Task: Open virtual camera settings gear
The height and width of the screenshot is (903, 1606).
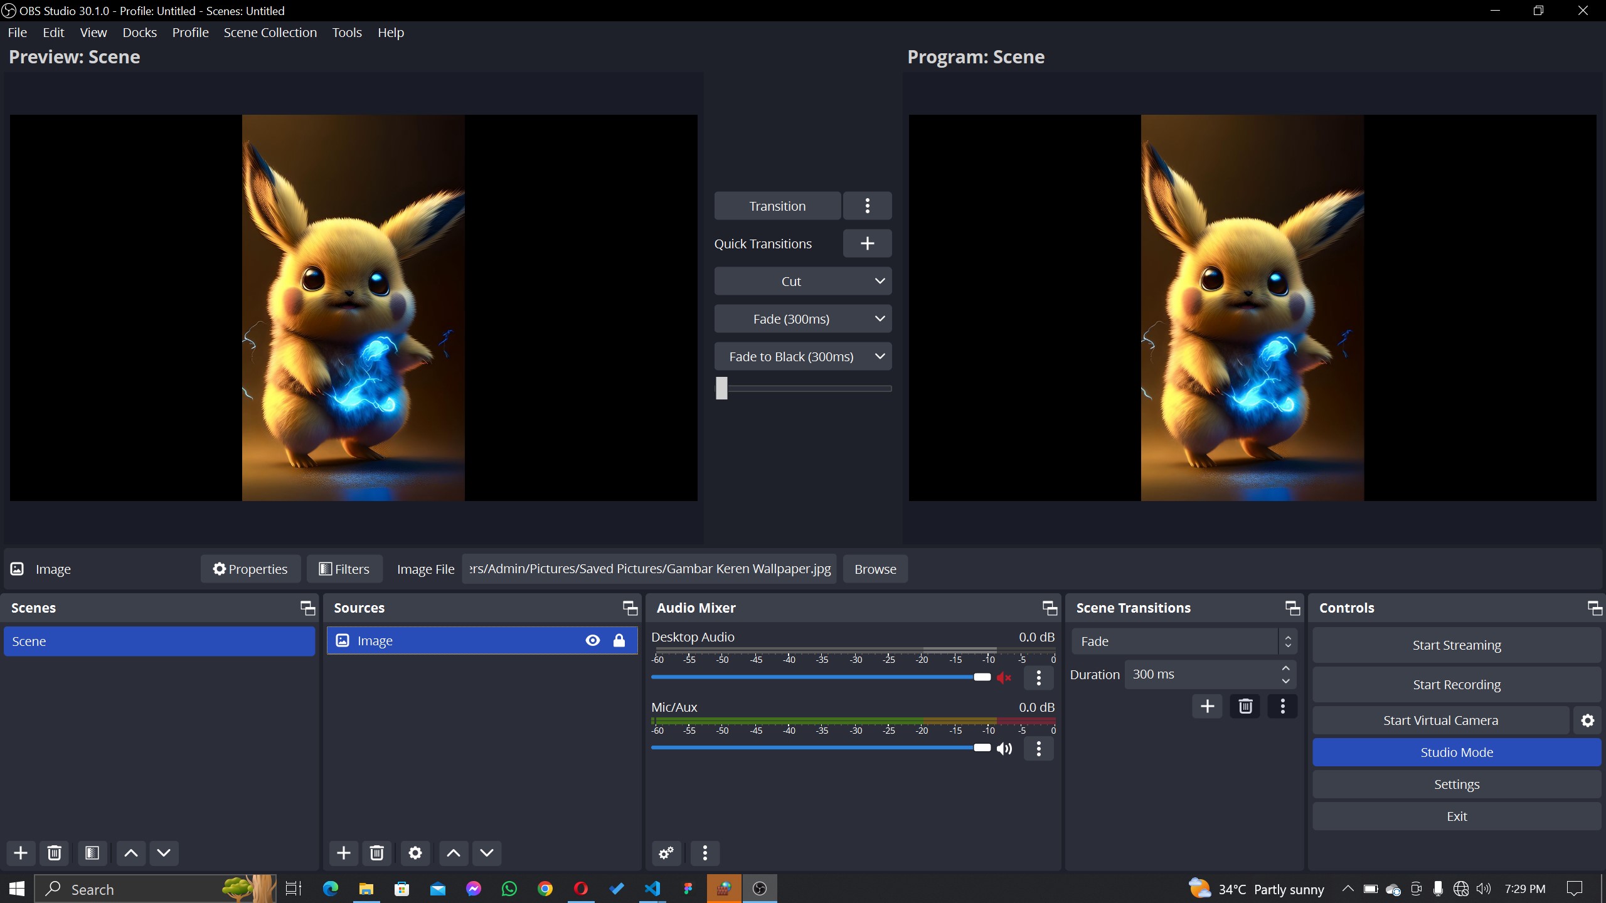Action: click(x=1587, y=721)
